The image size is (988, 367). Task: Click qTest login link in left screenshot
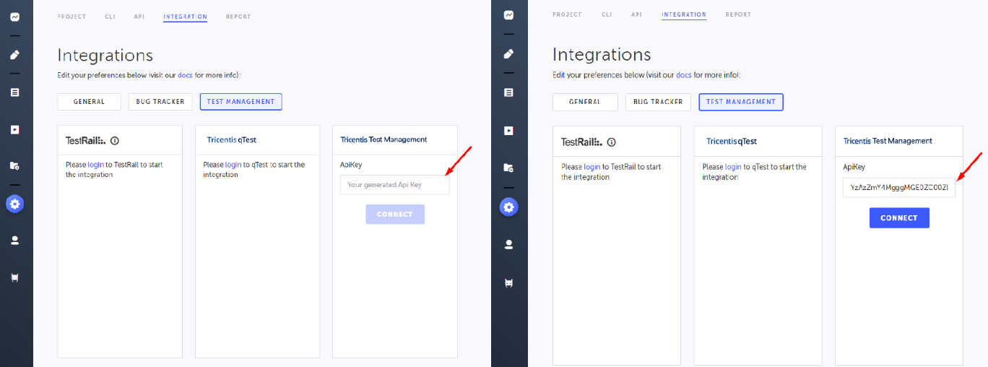[233, 165]
